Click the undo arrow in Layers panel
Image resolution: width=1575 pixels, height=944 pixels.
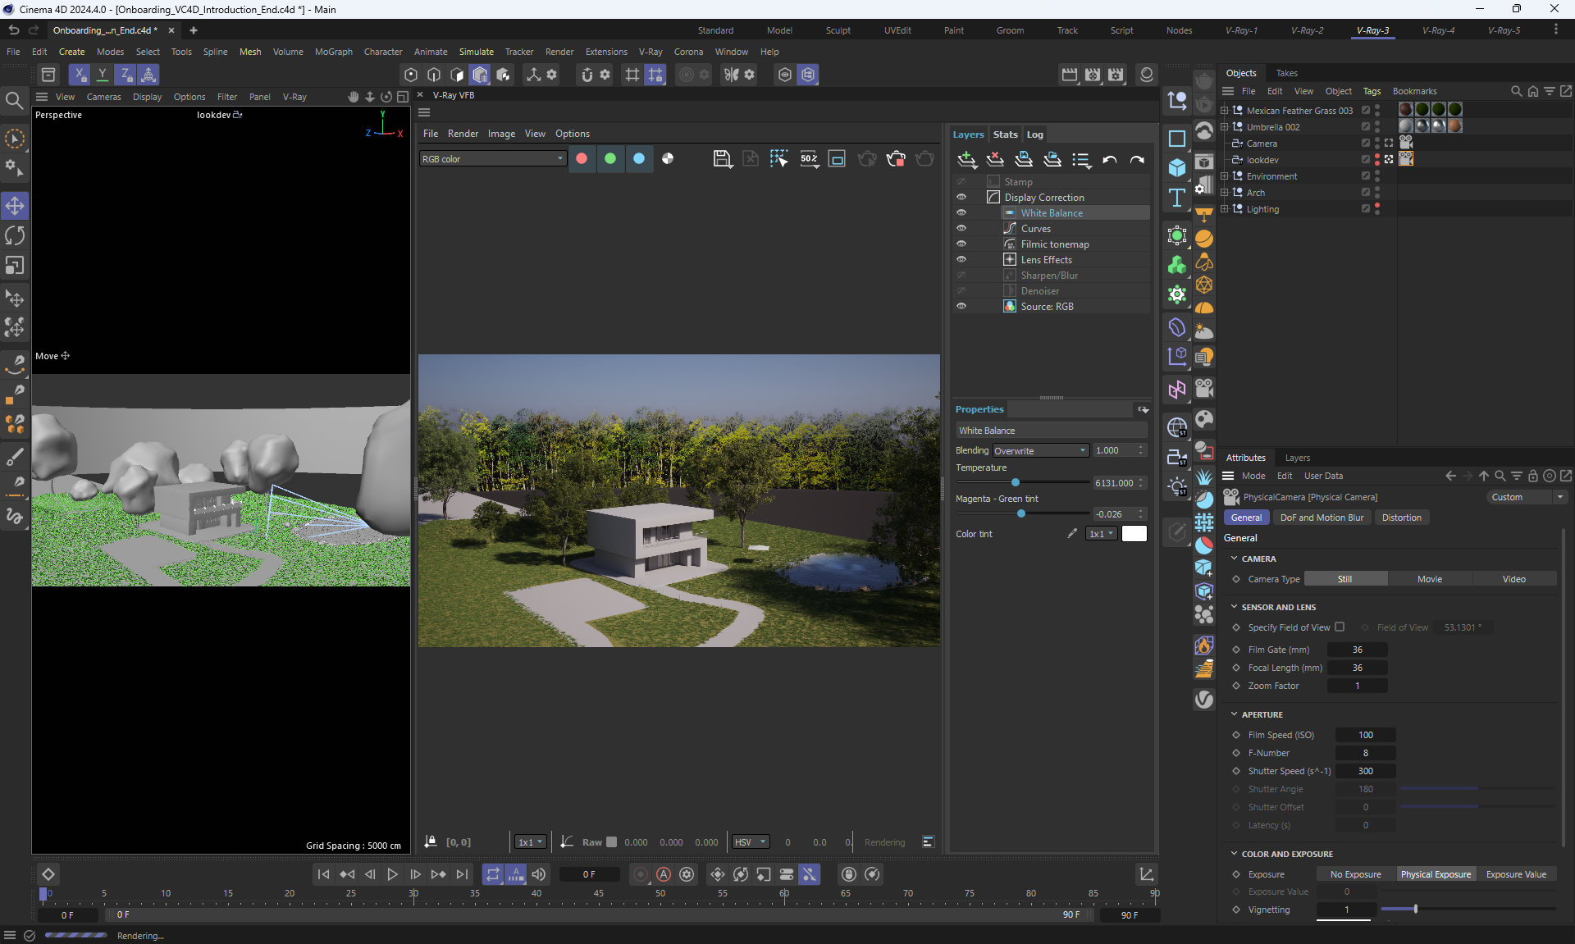[1110, 160]
